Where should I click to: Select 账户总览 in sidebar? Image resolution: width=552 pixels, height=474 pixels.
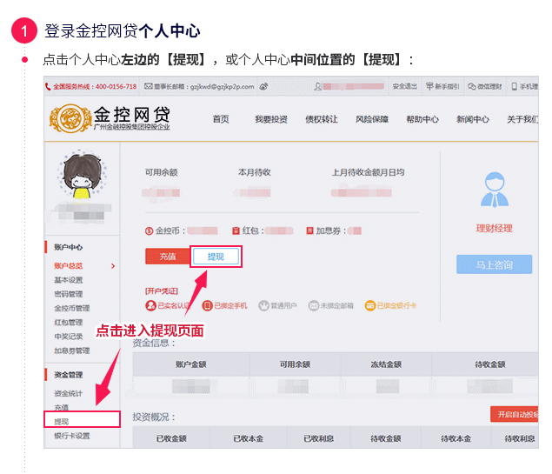[69, 266]
